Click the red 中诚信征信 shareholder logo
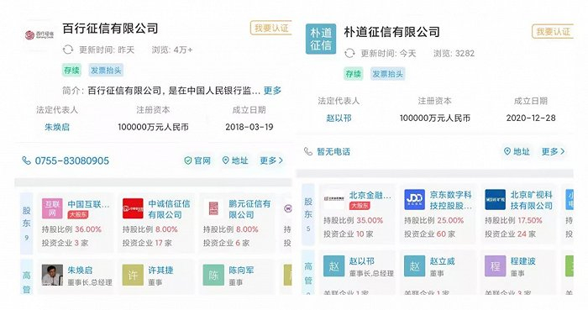This screenshot has width=588, height=310. click(133, 209)
